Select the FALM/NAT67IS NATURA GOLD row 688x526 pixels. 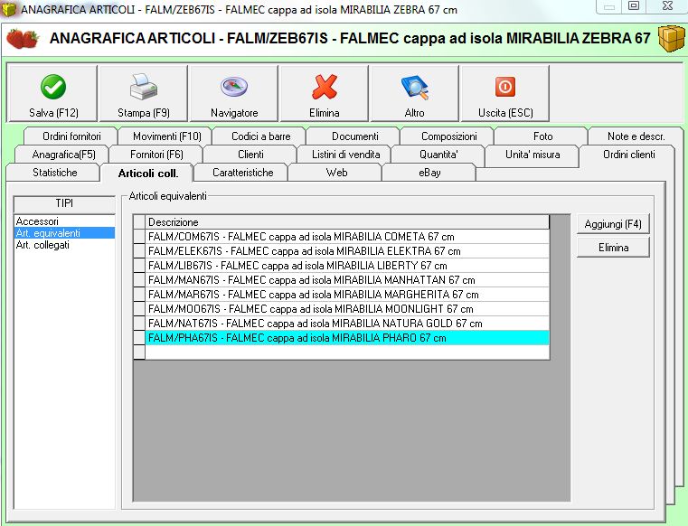(x=346, y=324)
